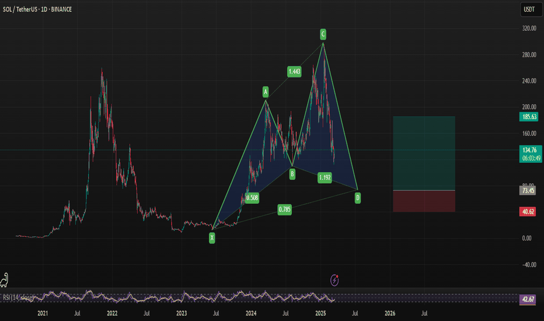
Task: Click the 40.62 stop price label
Action: (528, 212)
